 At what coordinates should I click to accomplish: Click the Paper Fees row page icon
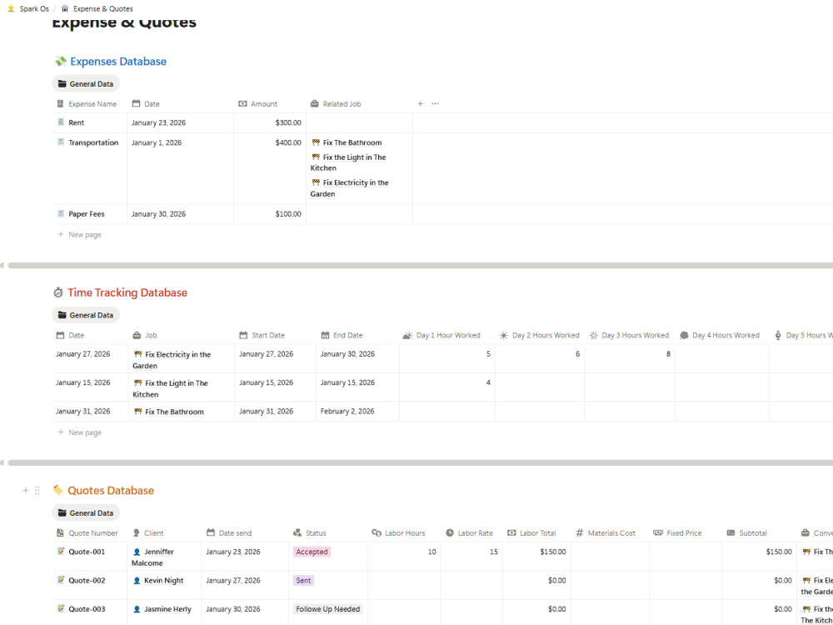61,213
